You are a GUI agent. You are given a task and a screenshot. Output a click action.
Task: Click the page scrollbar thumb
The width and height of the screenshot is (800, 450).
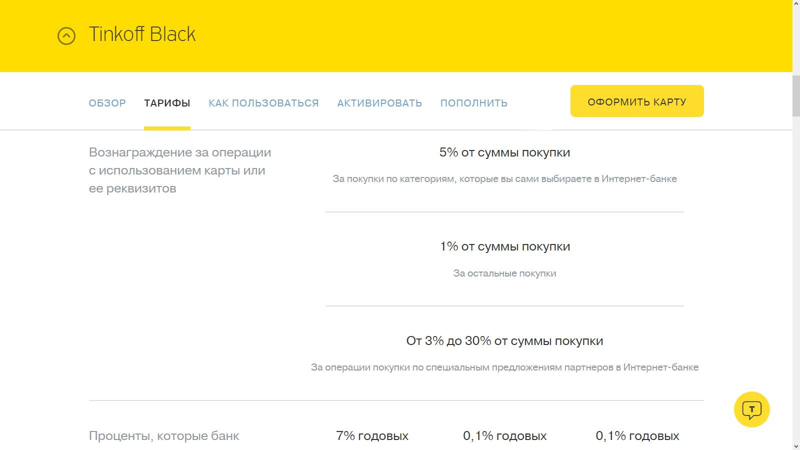[x=796, y=96]
